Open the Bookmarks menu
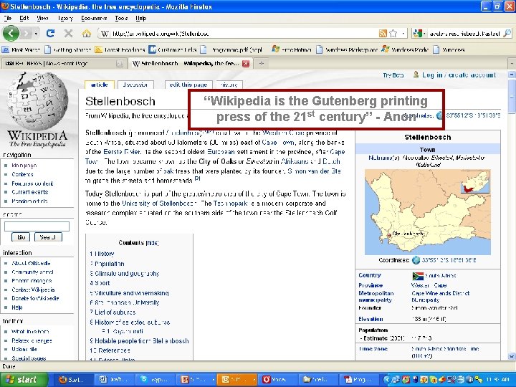Image resolution: width=516 pixels, height=387 pixels. (94, 18)
